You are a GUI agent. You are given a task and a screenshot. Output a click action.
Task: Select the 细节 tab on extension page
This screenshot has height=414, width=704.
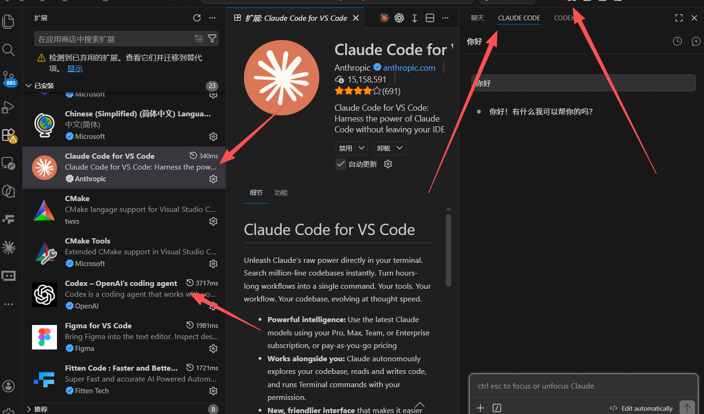click(x=256, y=193)
